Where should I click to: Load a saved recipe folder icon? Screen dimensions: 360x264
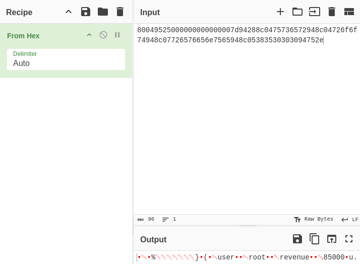point(103,12)
